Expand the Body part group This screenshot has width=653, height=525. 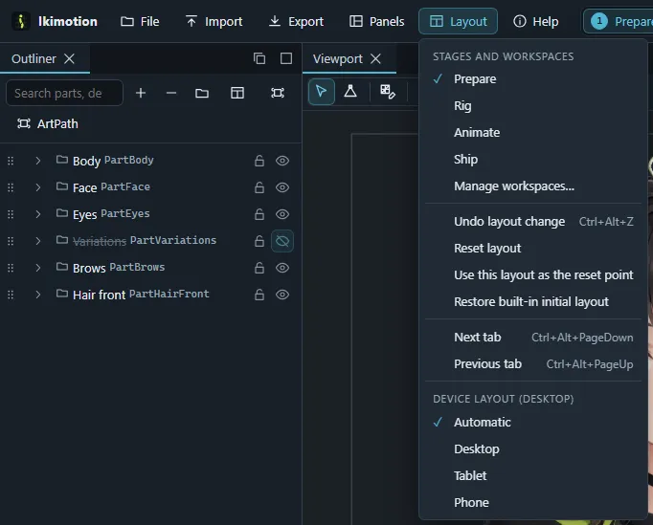38,161
